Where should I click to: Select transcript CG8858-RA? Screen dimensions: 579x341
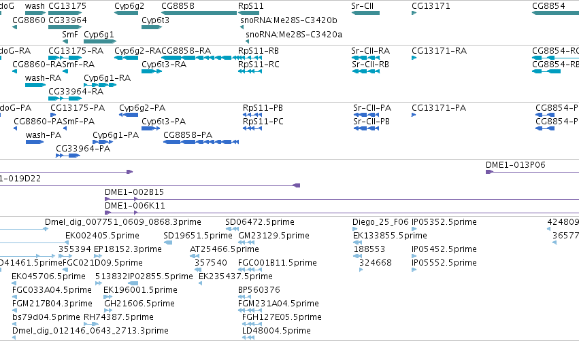pyautogui.click(x=186, y=50)
